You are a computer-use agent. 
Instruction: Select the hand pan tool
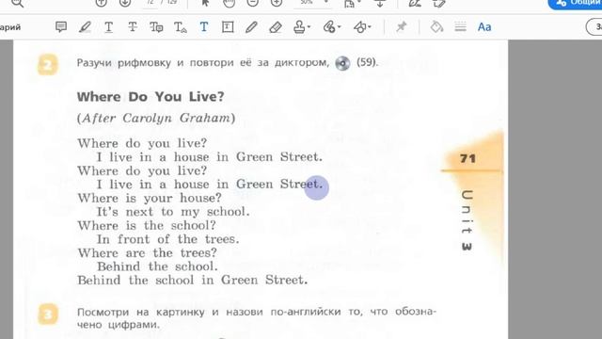[x=230, y=3]
